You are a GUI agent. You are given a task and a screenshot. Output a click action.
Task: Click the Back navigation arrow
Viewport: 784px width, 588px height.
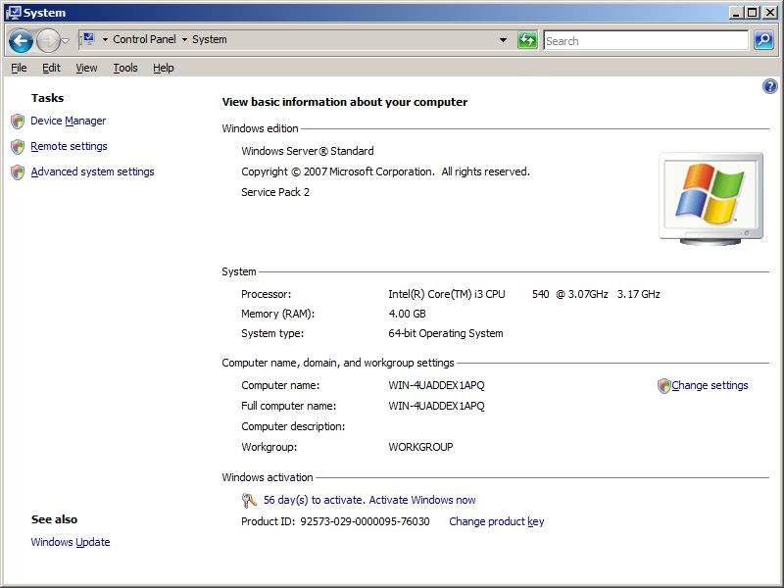tap(21, 40)
